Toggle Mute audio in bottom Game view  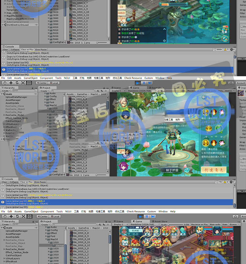pyautogui.click(x=215, y=225)
